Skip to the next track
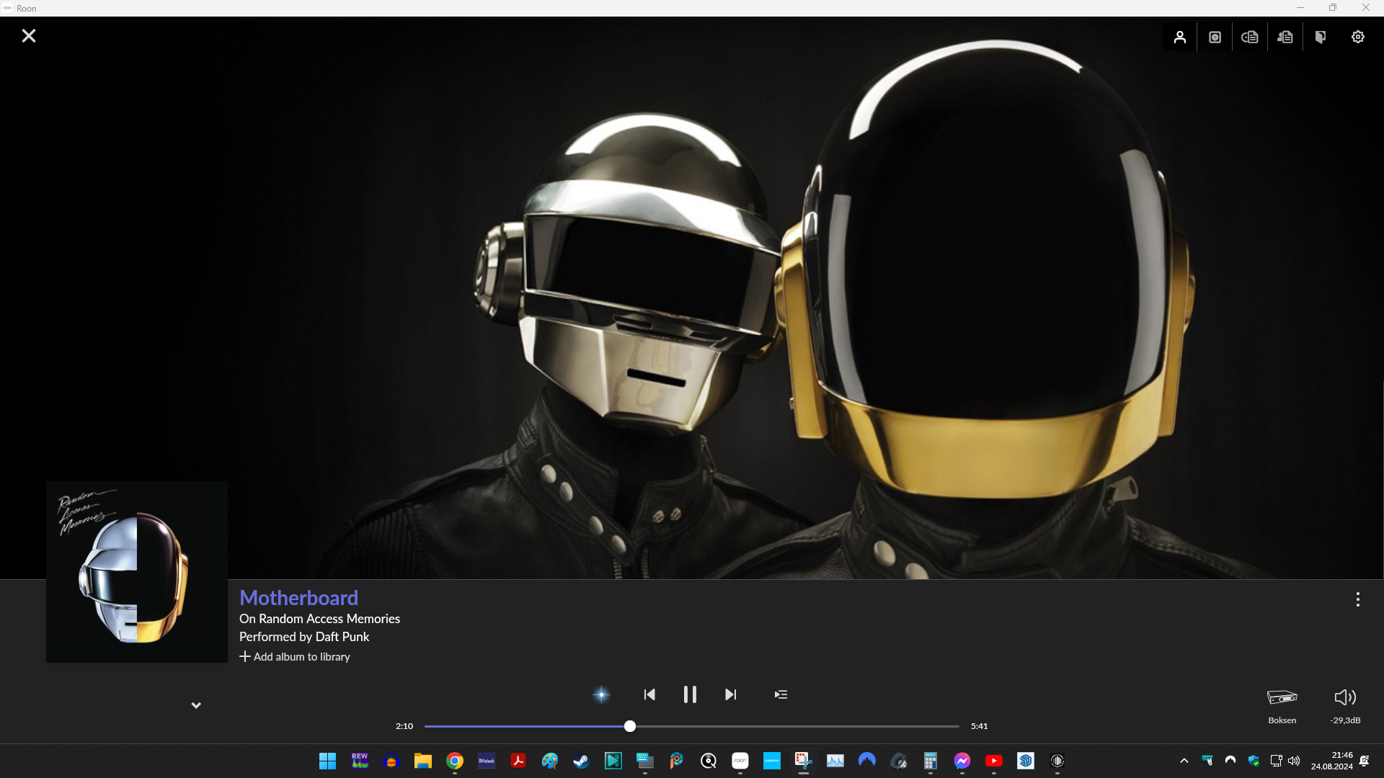 730,694
